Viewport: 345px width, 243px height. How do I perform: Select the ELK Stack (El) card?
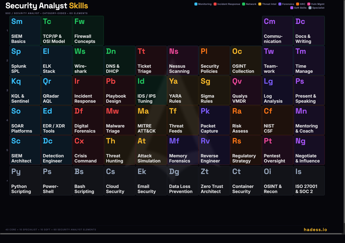[57, 60]
